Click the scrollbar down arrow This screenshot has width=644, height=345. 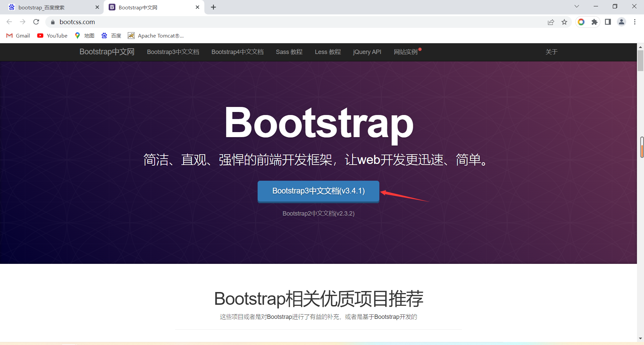(x=640, y=339)
